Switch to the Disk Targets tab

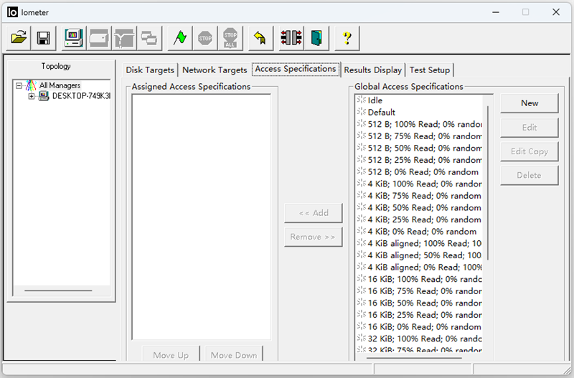pos(150,70)
